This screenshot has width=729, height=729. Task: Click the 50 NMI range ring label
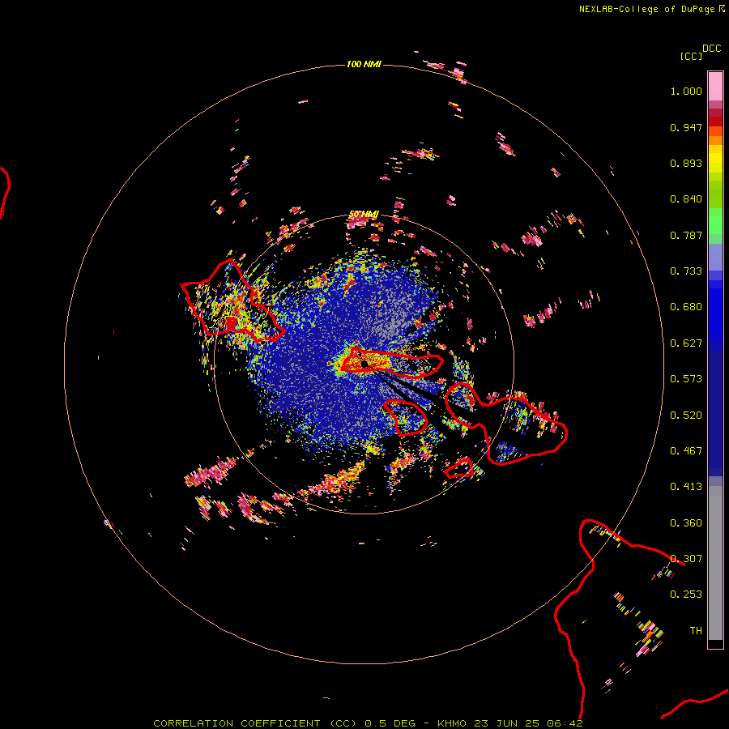pyautogui.click(x=364, y=215)
